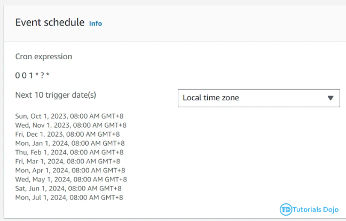Image resolution: width=346 pixels, height=221 pixels.
Task: Click the Mon, Jan 1, 2024 trigger date
Action: pyautogui.click(x=70, y=143)
